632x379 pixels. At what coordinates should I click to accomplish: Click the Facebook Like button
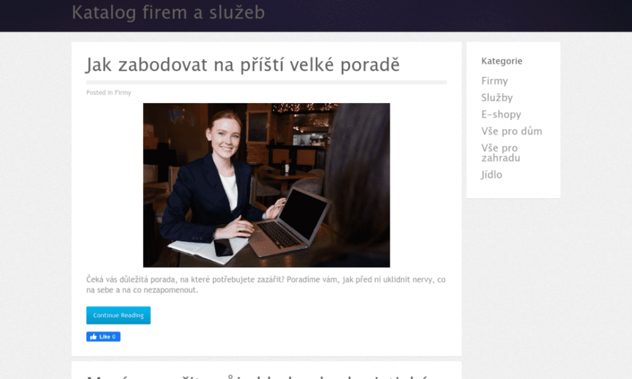(103, 336)
